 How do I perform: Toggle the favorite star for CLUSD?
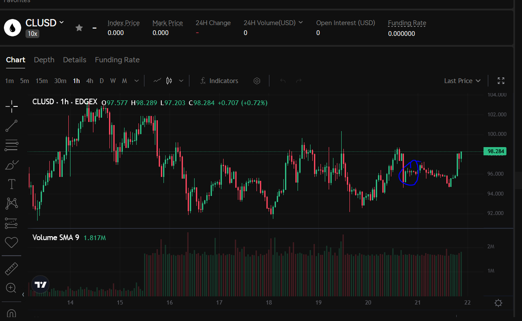(79, 28)
